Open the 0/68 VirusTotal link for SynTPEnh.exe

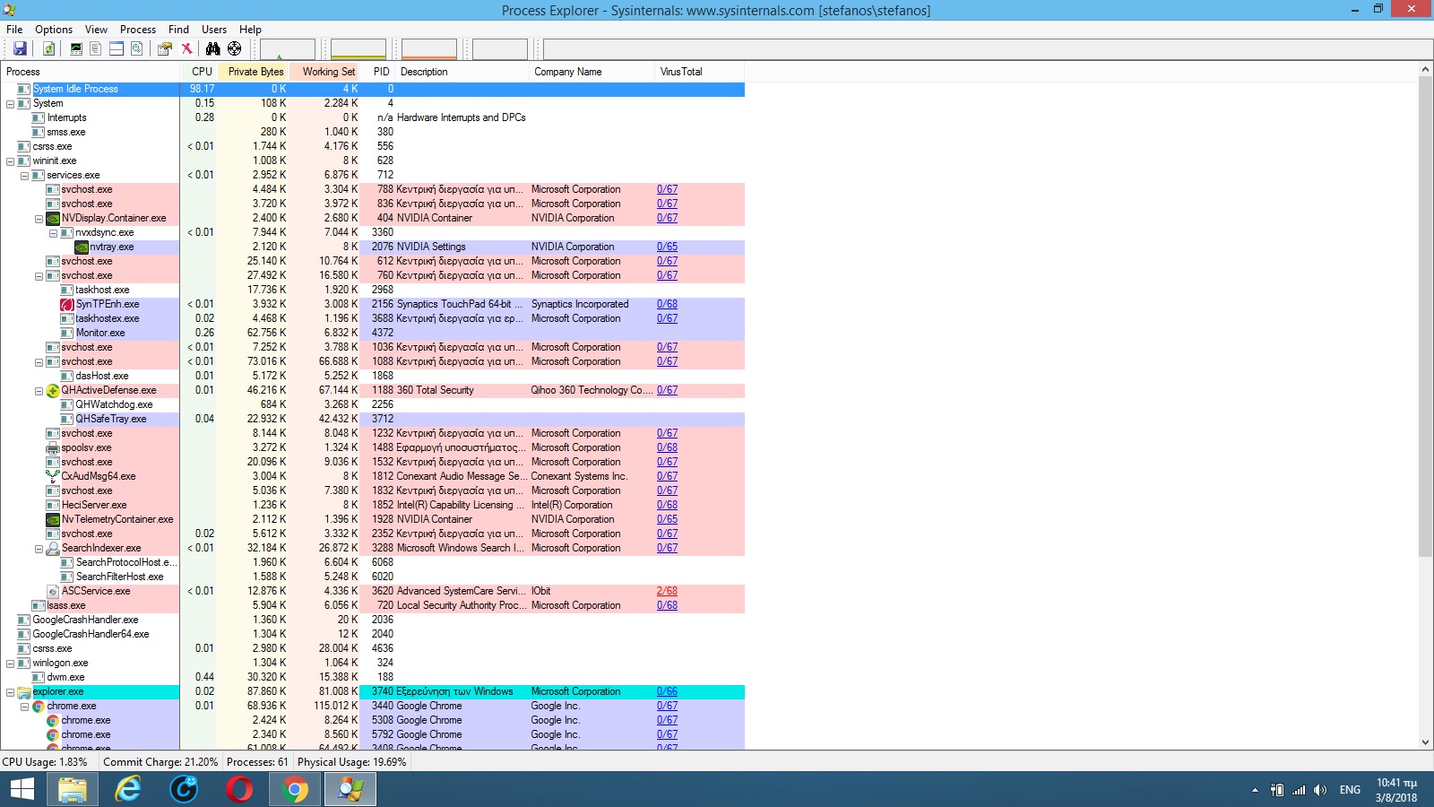click(667, 304)
